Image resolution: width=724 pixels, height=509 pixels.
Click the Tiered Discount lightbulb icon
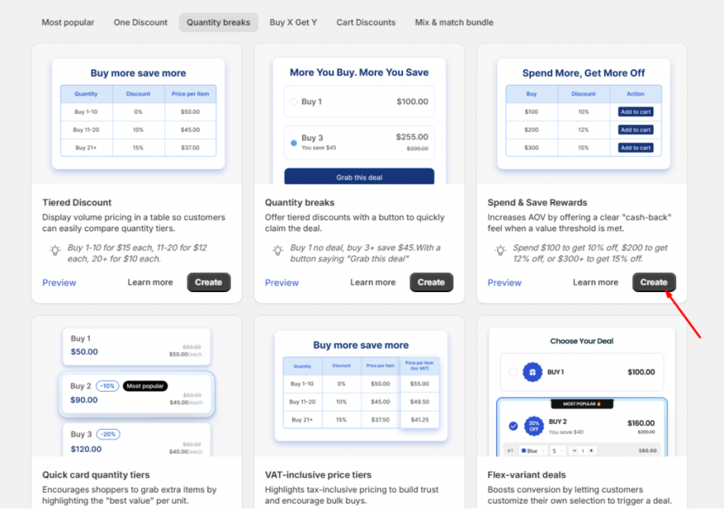coord(55,251)
